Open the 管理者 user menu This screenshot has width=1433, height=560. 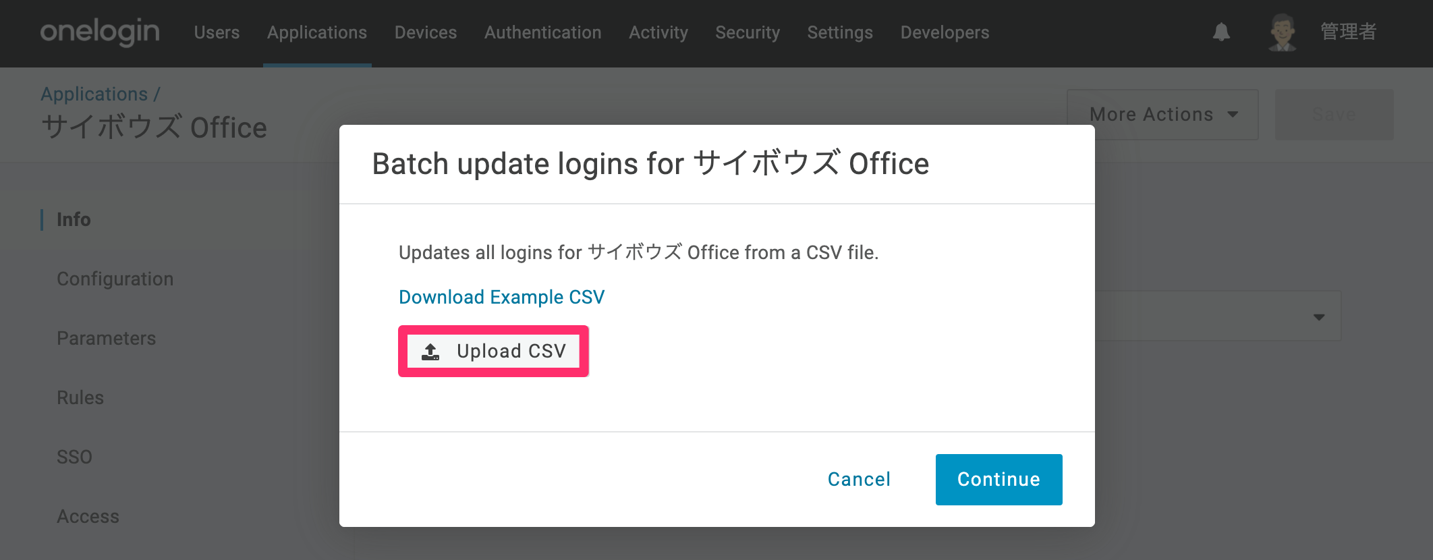[1348, 32]
